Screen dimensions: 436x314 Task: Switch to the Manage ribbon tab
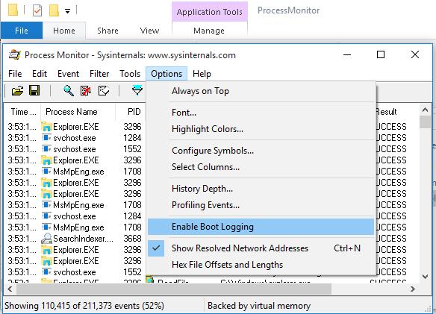click(x=209, y=31)
